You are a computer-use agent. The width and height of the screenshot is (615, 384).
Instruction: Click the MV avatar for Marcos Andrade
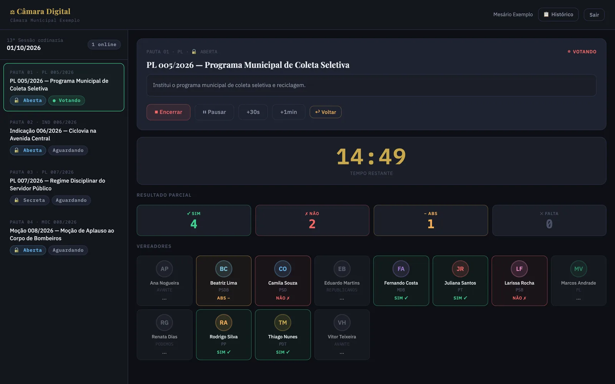point(578,269)
